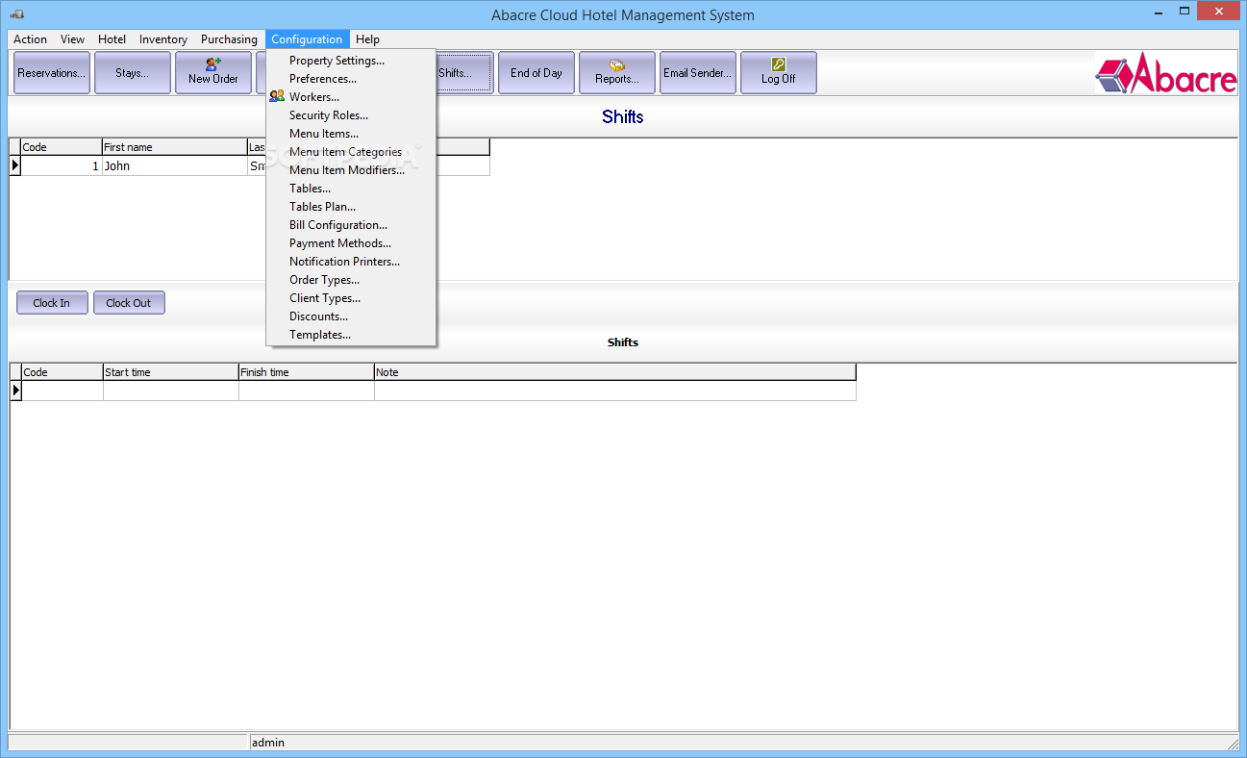Click the New Order icon button

coord(213,72)
